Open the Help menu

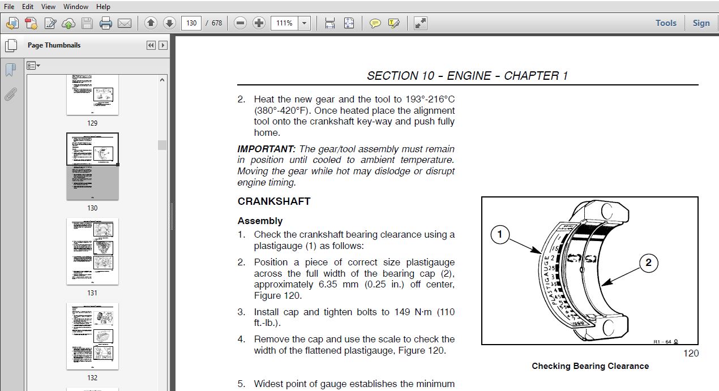(104, 7)
